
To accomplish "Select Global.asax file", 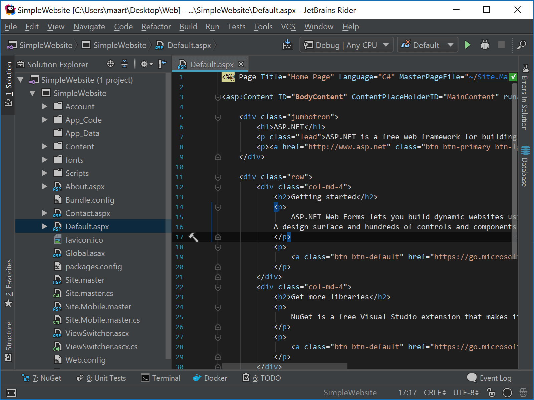I will pyautogui.click(x=85, y=253).
